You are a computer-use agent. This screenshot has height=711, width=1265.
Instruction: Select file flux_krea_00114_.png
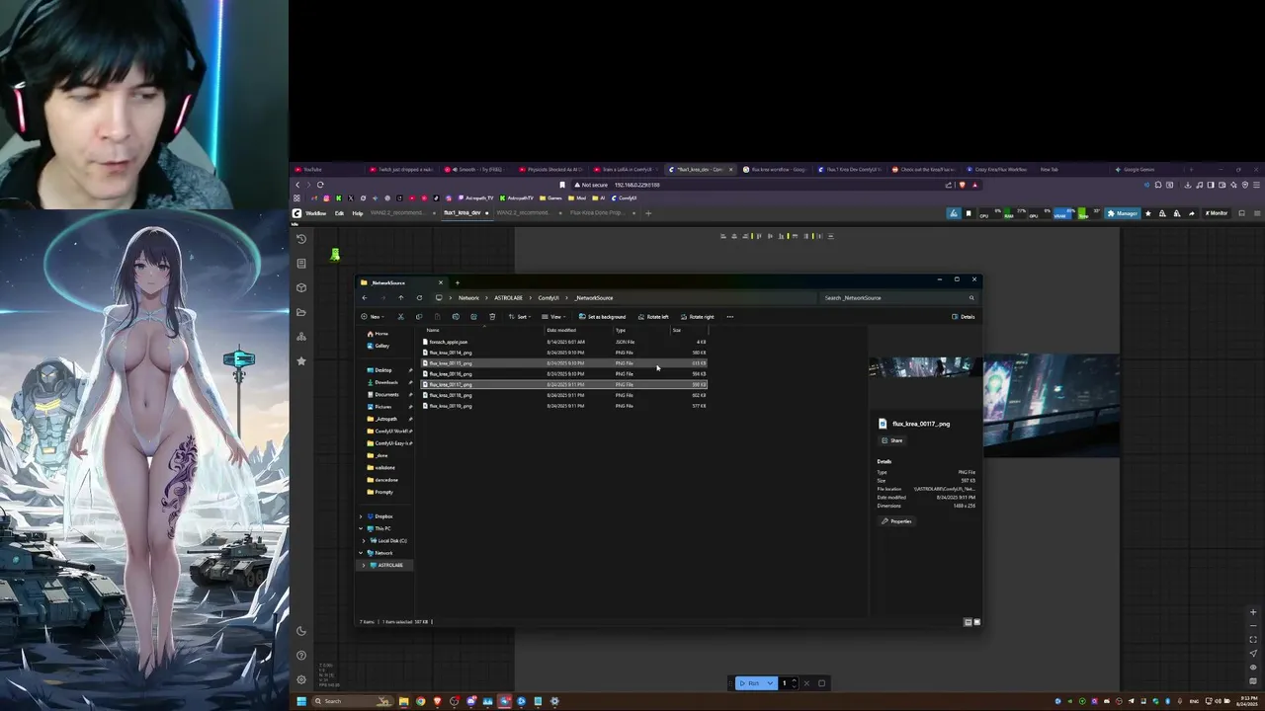563,353
